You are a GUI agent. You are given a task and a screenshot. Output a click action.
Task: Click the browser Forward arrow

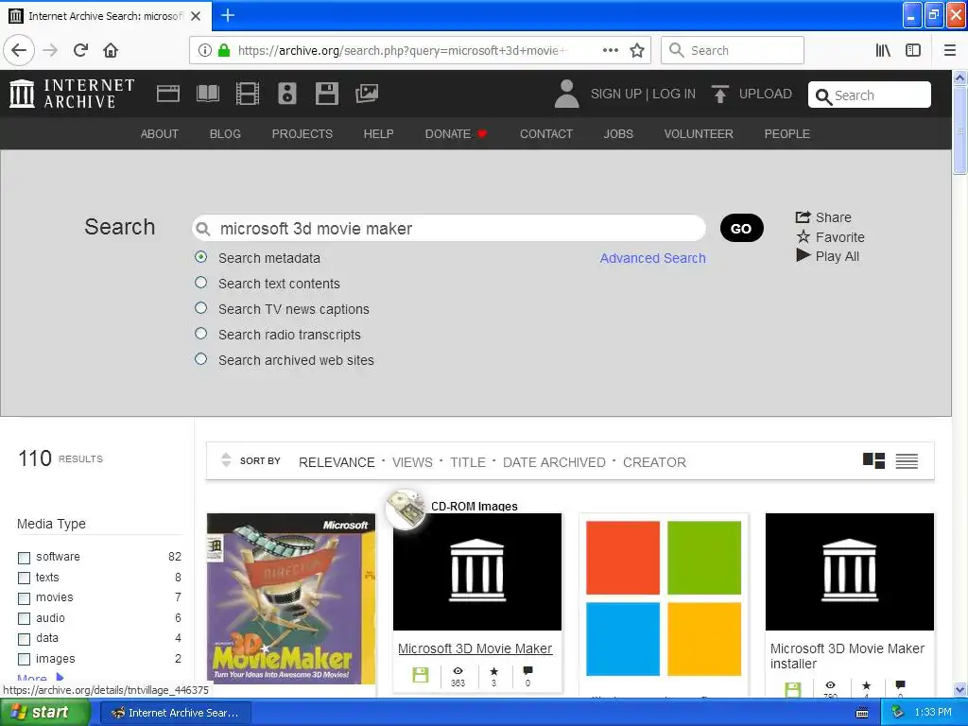pos(50,50)
